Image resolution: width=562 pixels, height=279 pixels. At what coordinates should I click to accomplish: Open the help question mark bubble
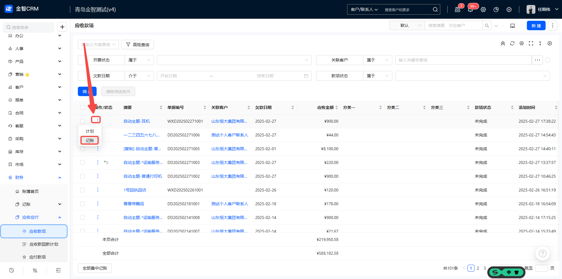543,254
